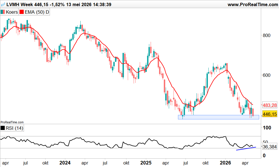Screen dimensions: 279x167
Task: Click the www.ProRealTime.com link
Action: click(x=253, y=5)
